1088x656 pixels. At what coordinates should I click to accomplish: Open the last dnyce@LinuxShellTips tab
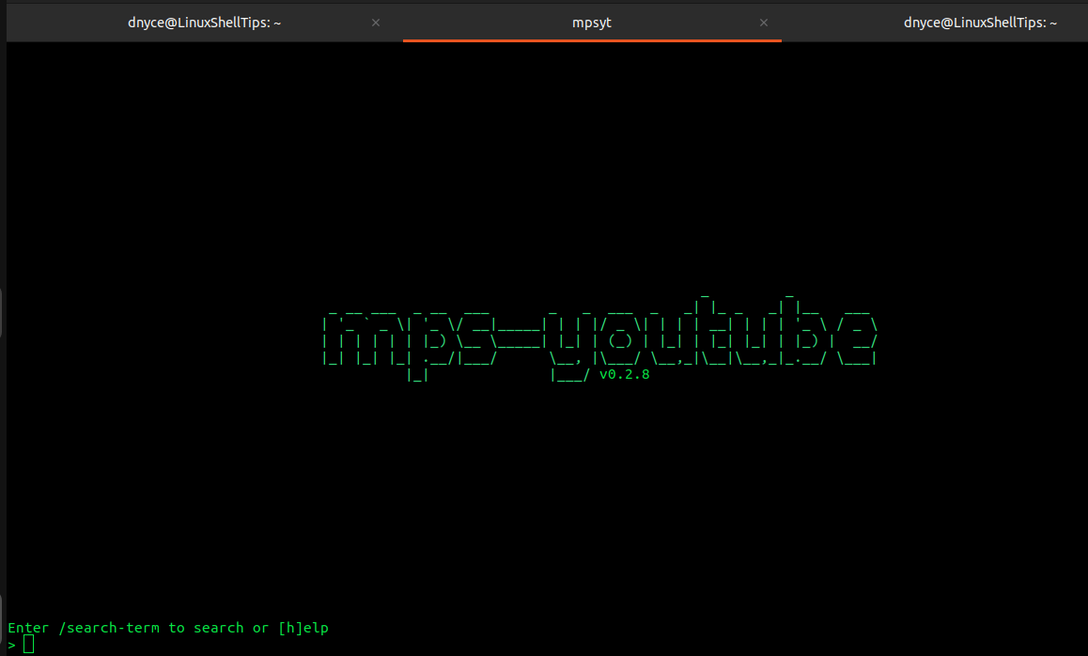point(980,23)
